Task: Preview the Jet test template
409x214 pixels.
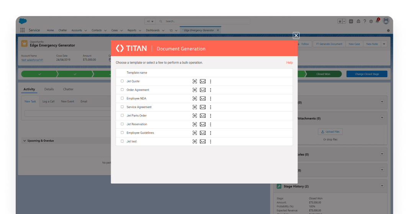Action: (x=195, y=142)
